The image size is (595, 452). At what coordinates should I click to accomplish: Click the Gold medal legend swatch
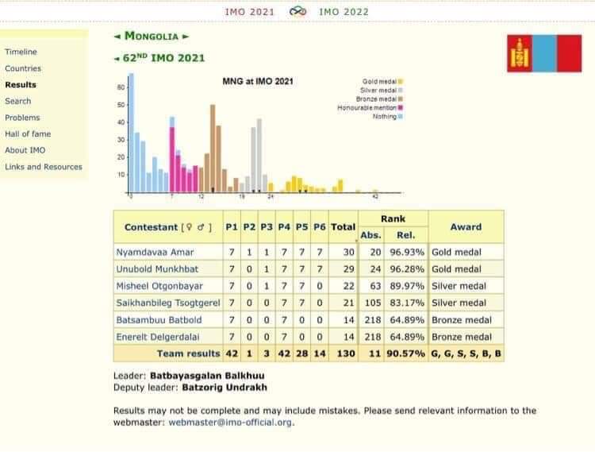[401, 81]
